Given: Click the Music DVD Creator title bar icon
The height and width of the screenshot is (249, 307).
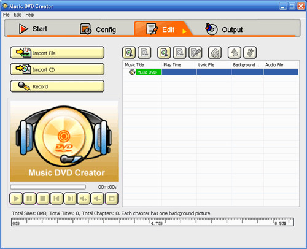Looking at the screenshot, I should point(5,6).
